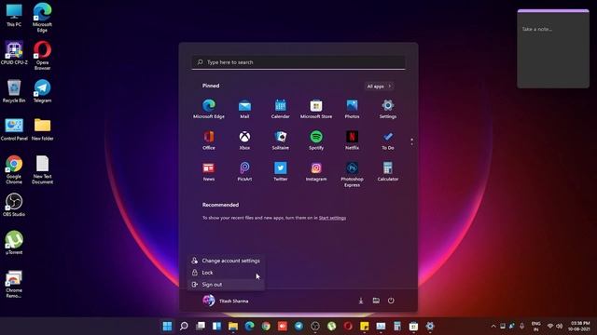Click the Power button in Start menu
The width and height of the screenshot is (597, 335).
coord(391,301)
